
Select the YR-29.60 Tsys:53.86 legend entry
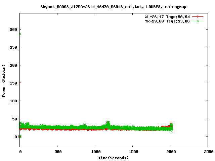[167, 21]
